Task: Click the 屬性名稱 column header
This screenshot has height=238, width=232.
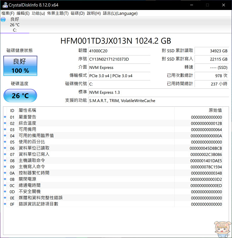Action: [x=96, y=110]
